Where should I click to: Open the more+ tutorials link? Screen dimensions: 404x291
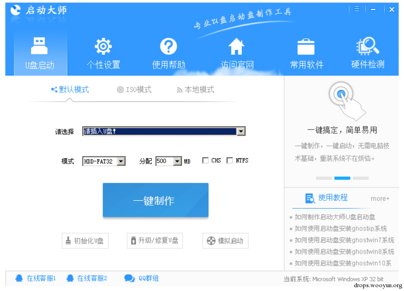380,198
